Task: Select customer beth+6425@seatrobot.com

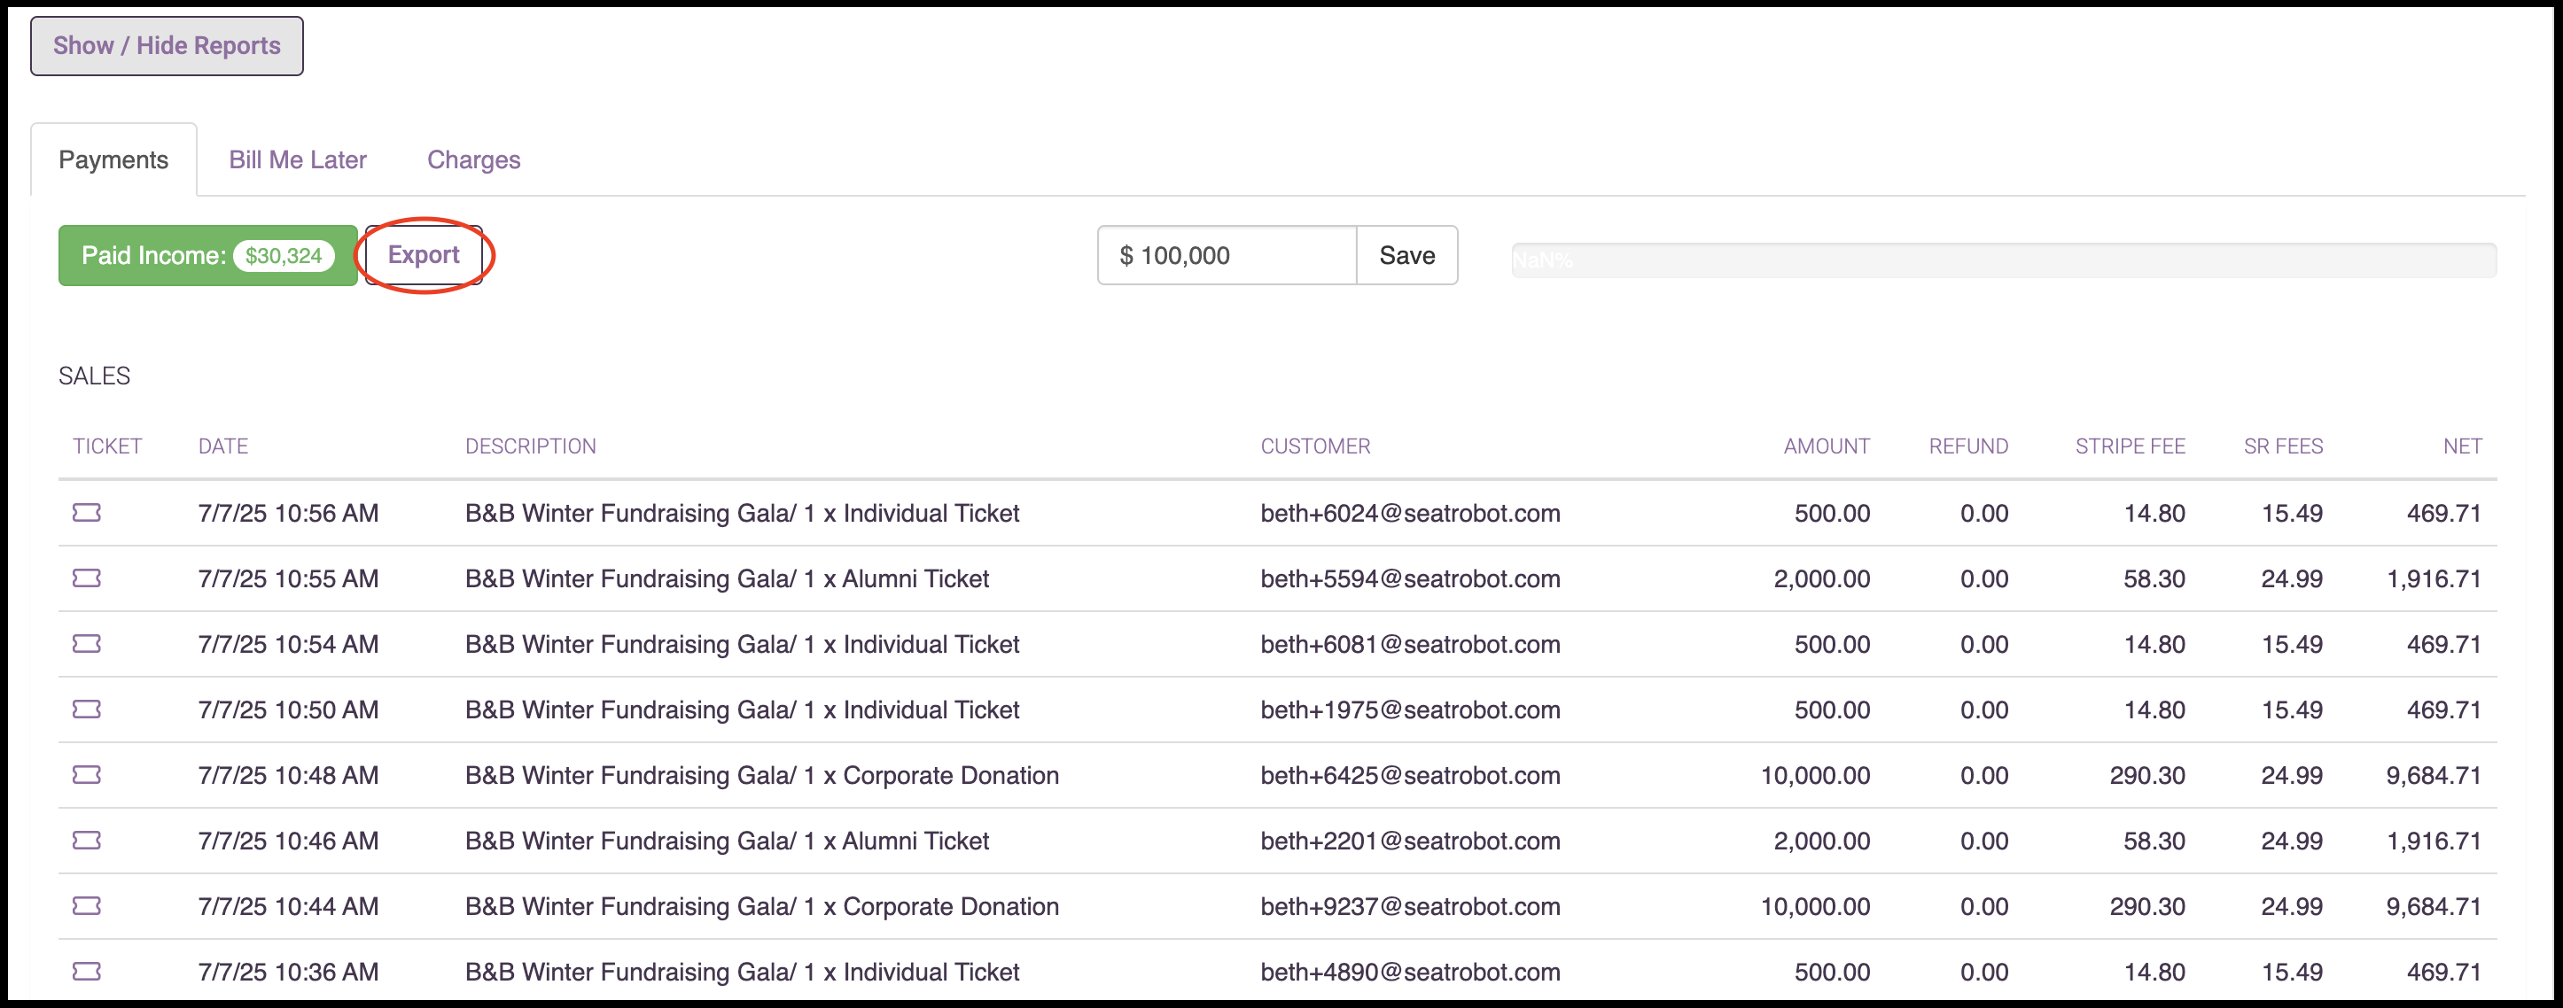Action: click(x=1410, y=775)
